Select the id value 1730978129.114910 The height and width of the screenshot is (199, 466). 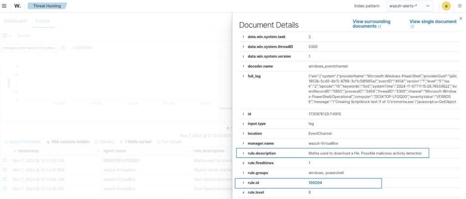coord(324,114)
